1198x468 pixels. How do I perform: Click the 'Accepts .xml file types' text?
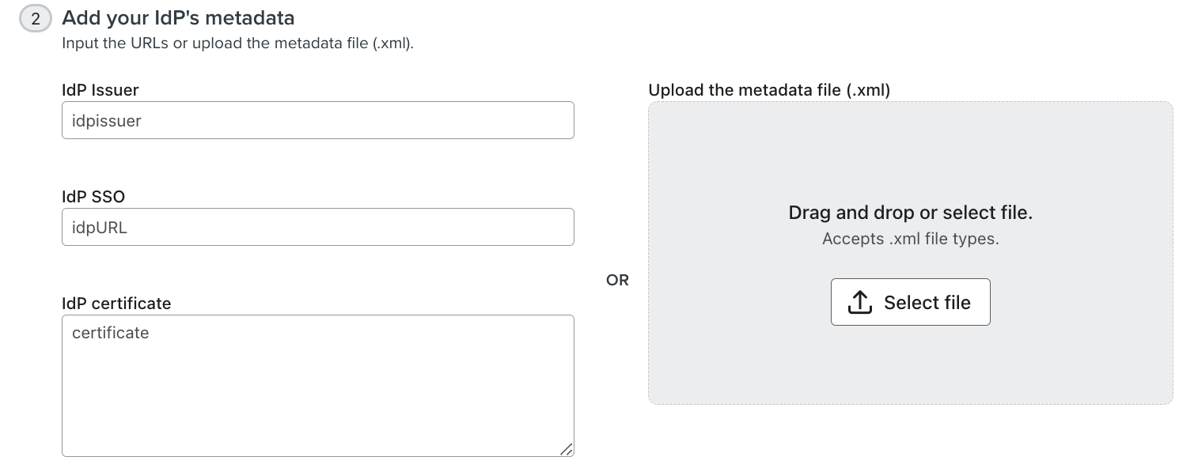(910, 239)
